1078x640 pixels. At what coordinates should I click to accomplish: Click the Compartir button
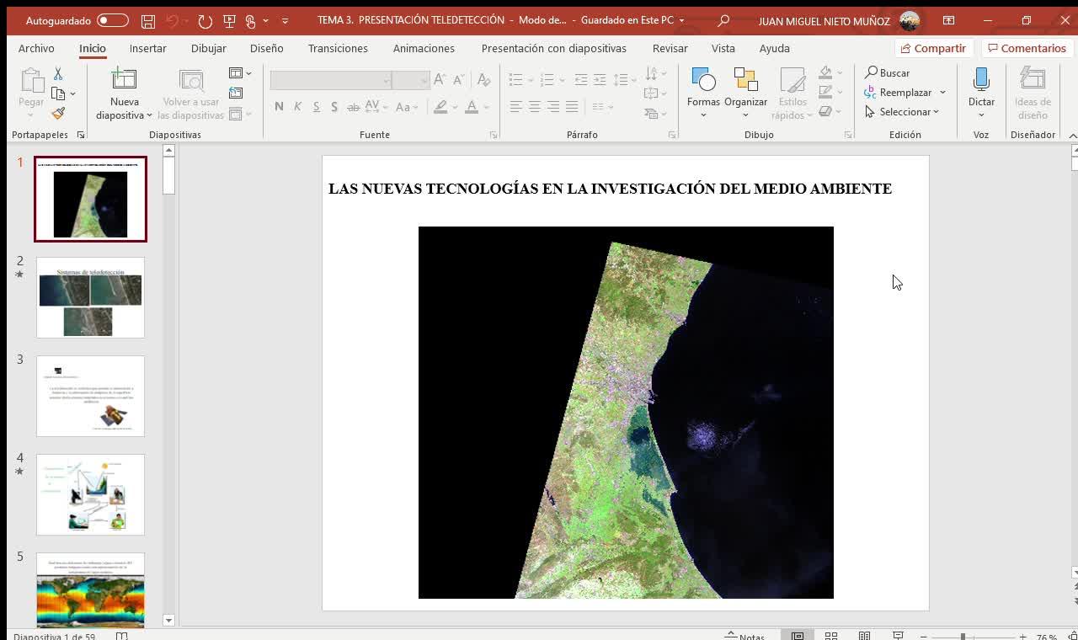pyautogui.click(x=933, y=49)
